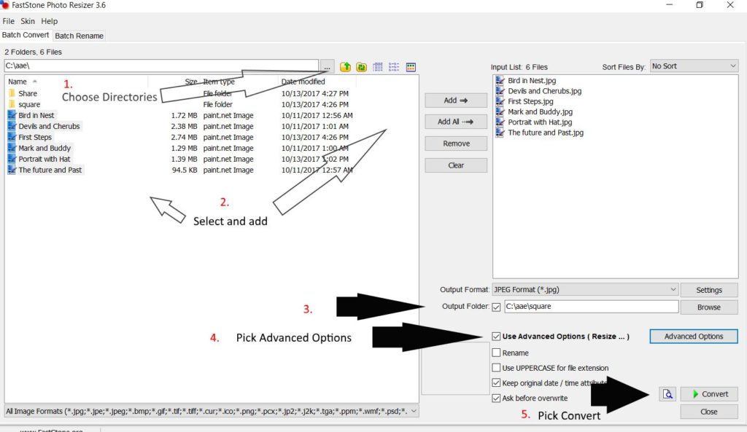
Task: Browse for an output folder
Action: pyautogui.click(x=709, y=307)
